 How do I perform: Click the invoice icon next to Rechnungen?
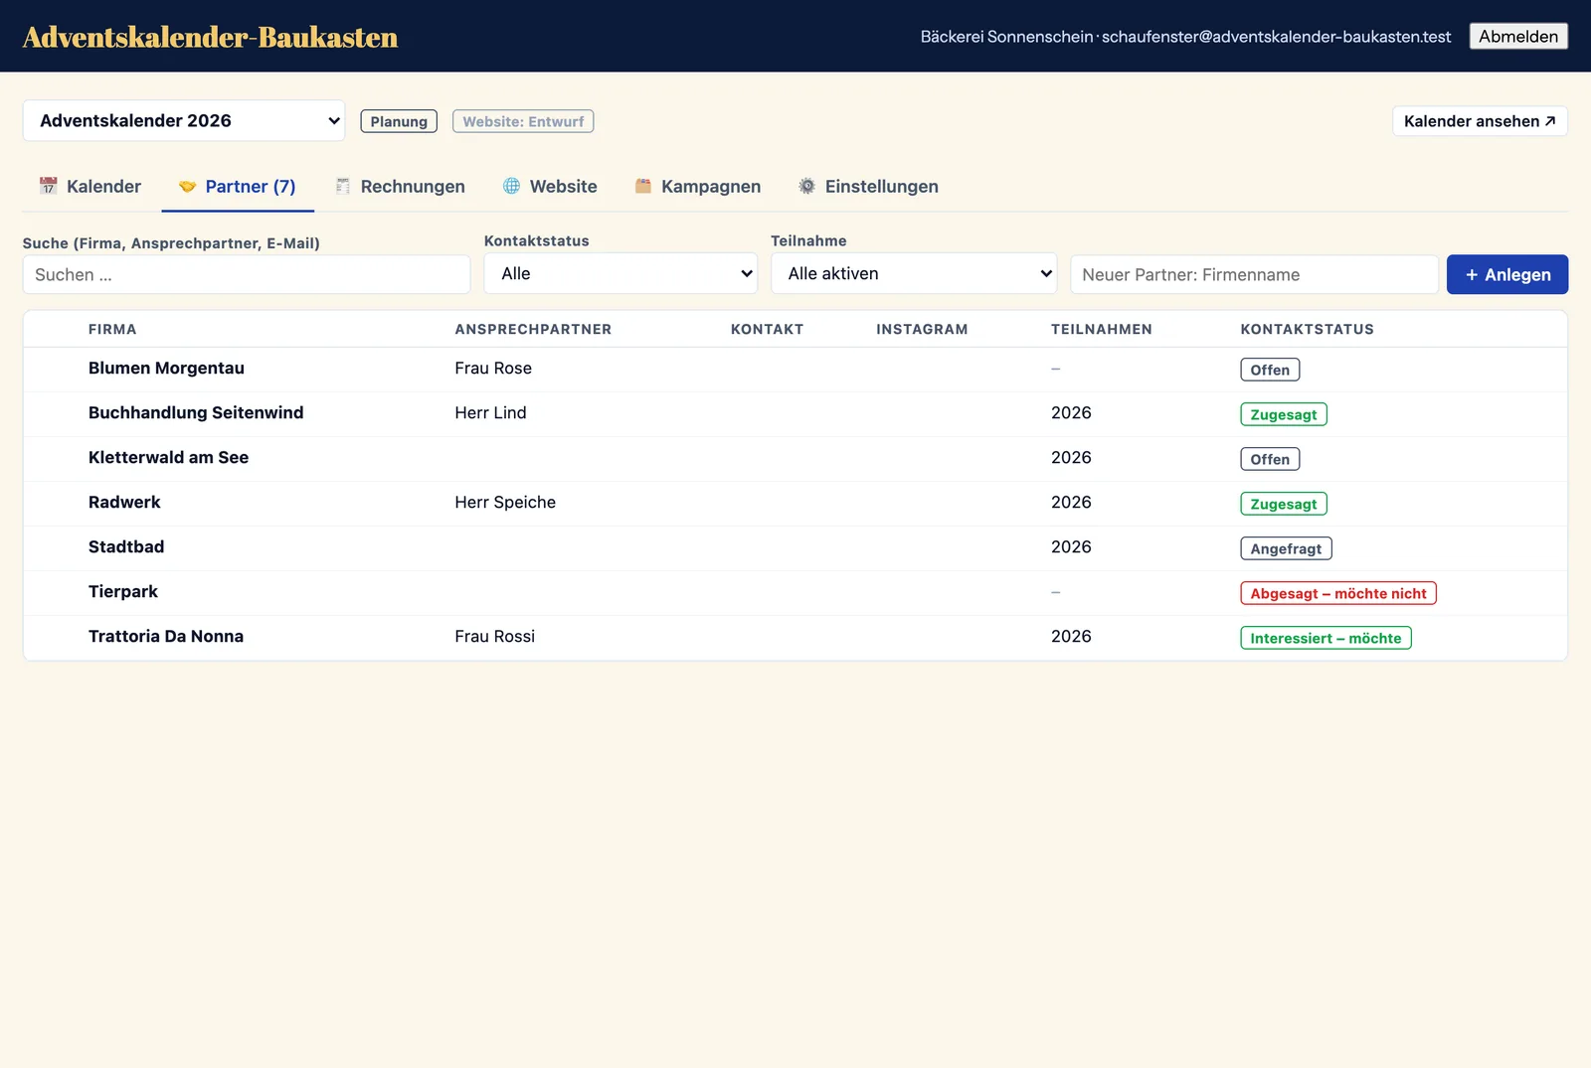tap(343, 186)
